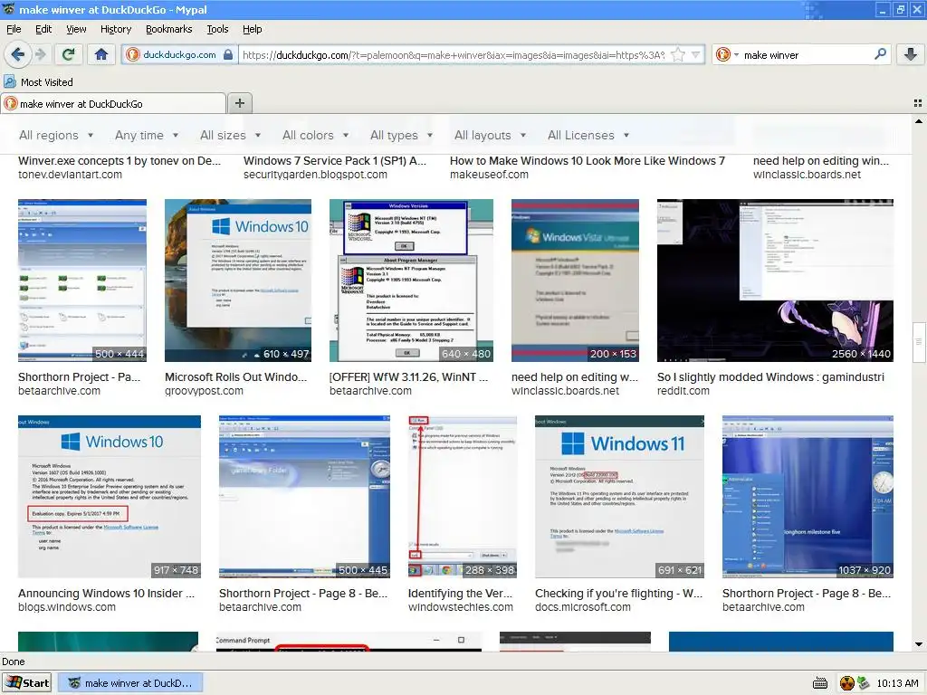Open the File menu
Image resolution: width=927 pixels, height=695 pixels.
pos(14,29)
